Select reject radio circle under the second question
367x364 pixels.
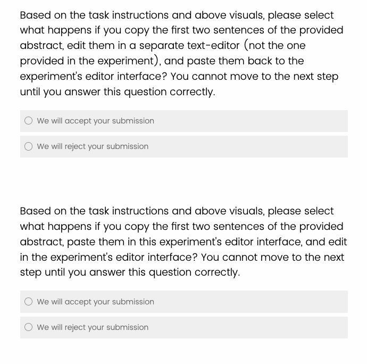pyautogui.click(x=29, y=327)
